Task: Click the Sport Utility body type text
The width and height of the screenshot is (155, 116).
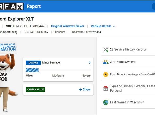Action: coord(9,32)
